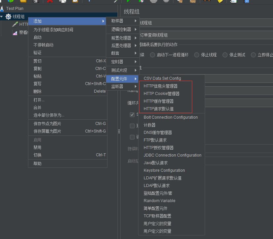Viewport: 273px width, 239px height.
Task: Click the red scissors cut toolbar icon
Action: [50, 1]
